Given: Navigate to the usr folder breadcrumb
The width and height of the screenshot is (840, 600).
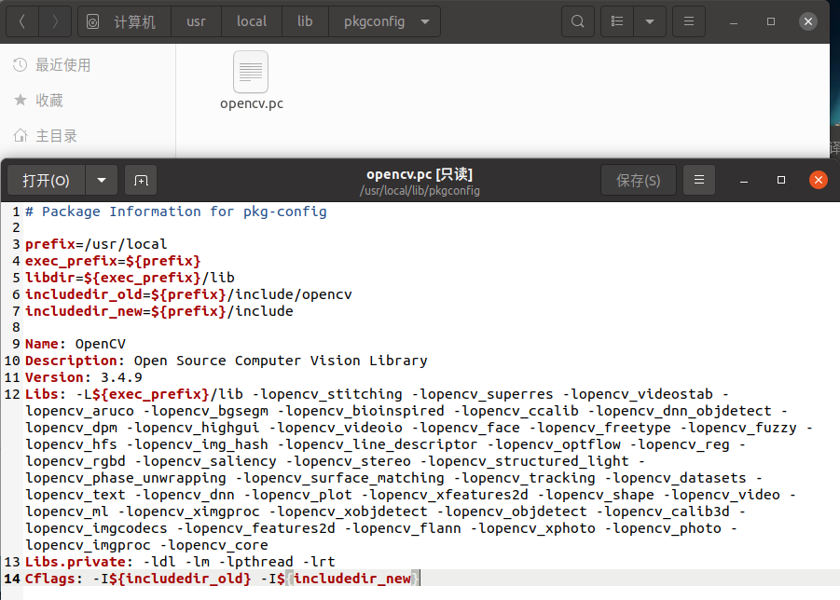Looking at the screenshot, I should (196, 21).
